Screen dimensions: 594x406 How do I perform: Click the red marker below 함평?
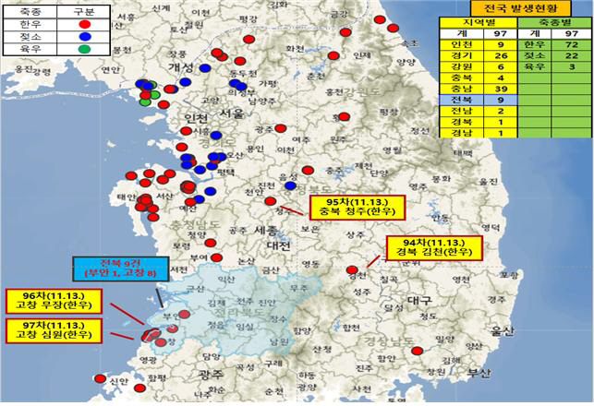point(139,388)
